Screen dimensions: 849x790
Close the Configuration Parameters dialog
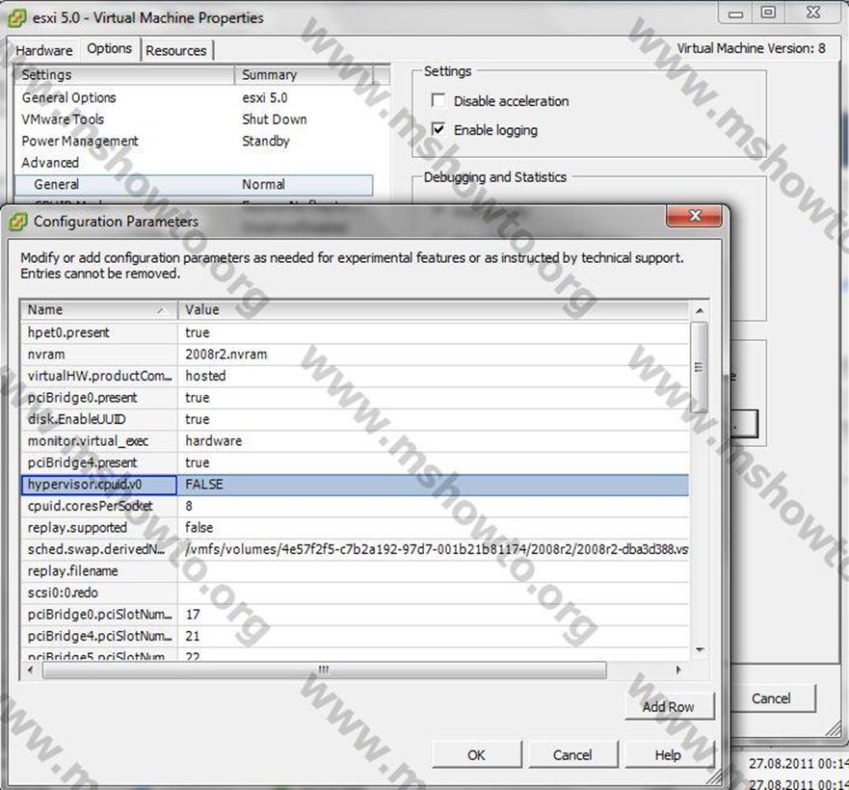694,216
